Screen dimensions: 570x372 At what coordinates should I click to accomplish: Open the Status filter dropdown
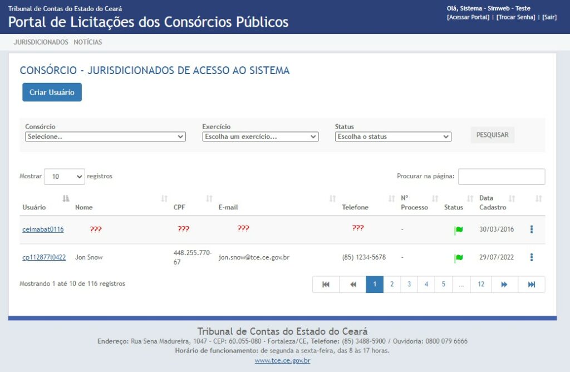pos(393,136)
